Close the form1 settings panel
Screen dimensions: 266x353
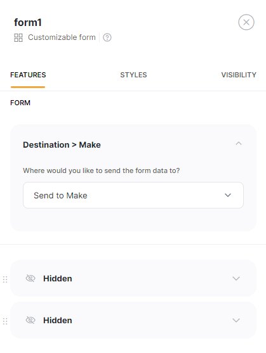[246, 22]
